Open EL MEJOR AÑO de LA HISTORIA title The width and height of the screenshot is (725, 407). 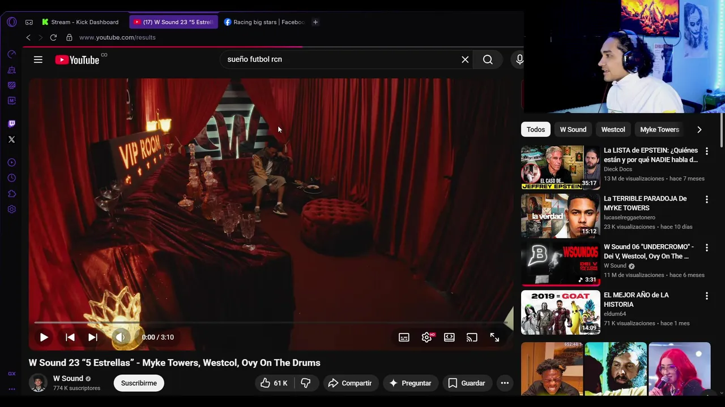pos(636,300)
